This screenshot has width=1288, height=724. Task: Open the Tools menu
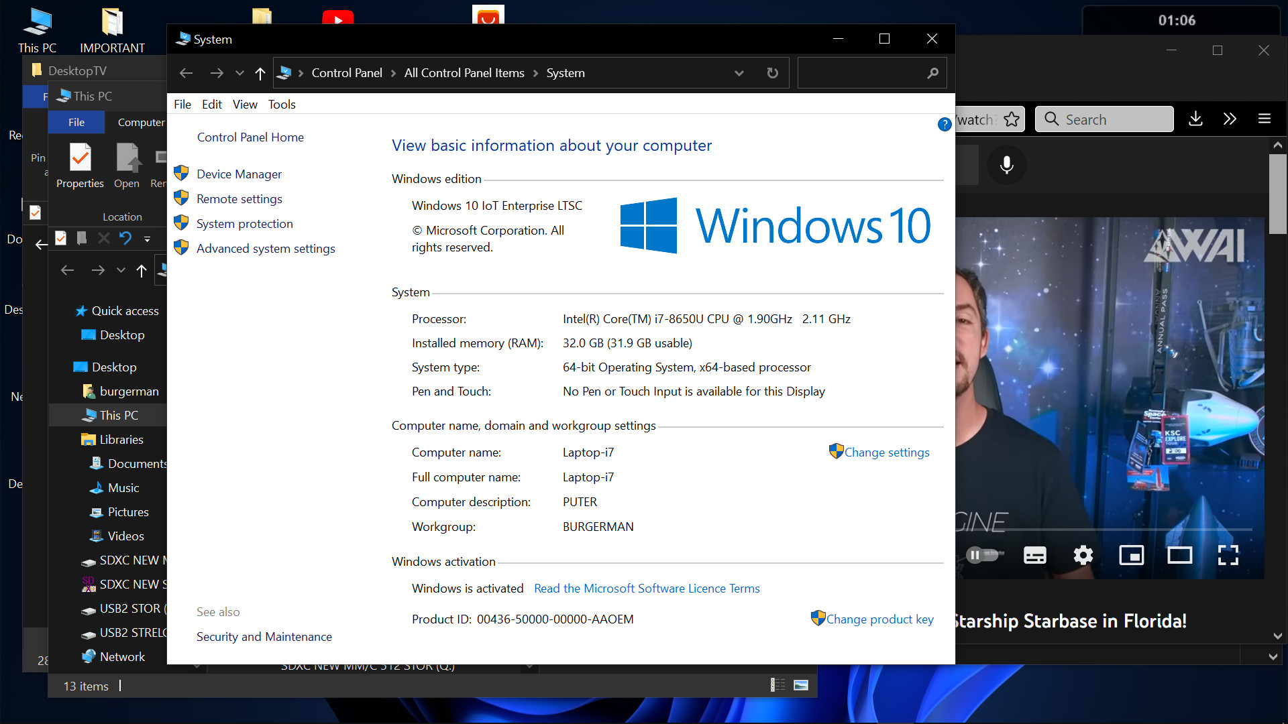pyautogui.click(x=282, y=105)
